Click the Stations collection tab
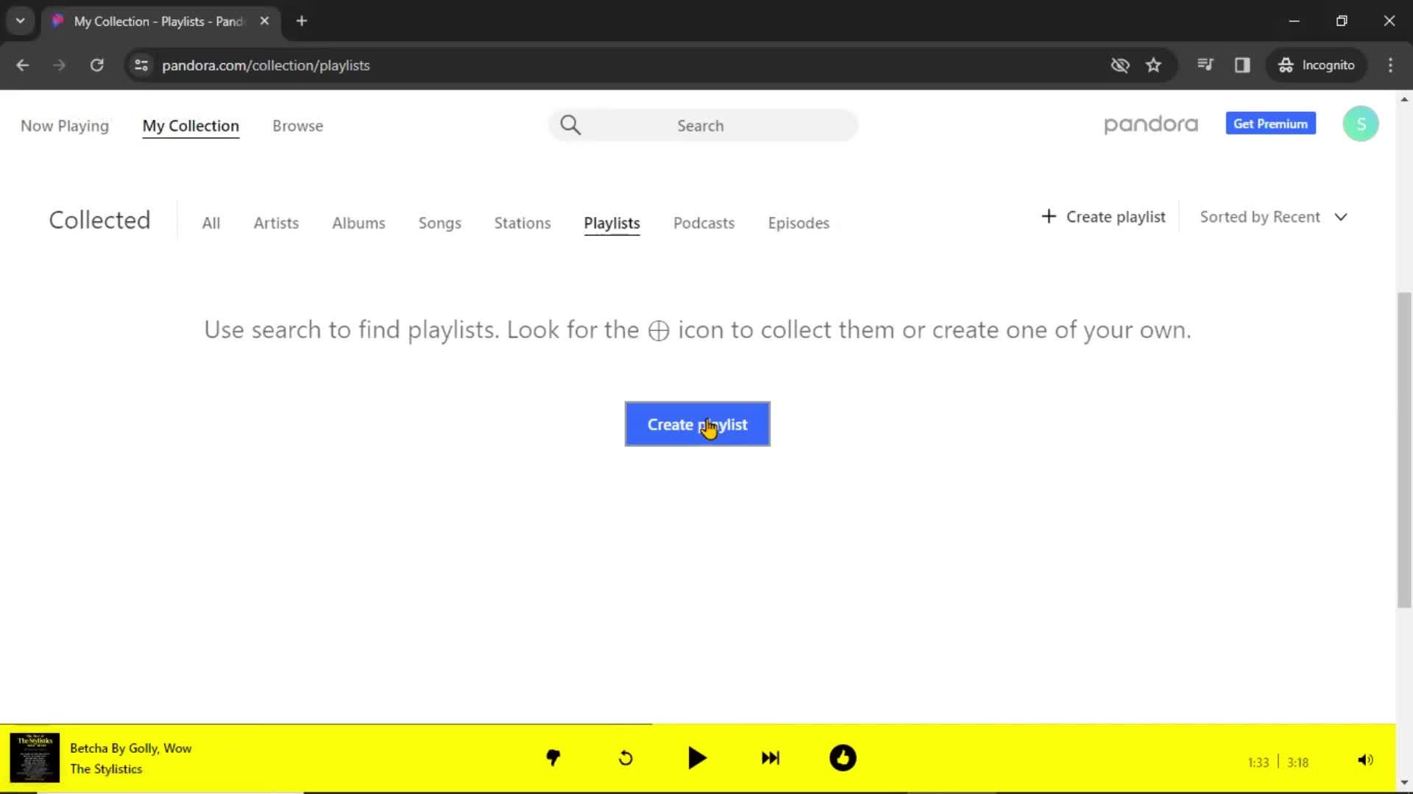 [x=522, y=222]
